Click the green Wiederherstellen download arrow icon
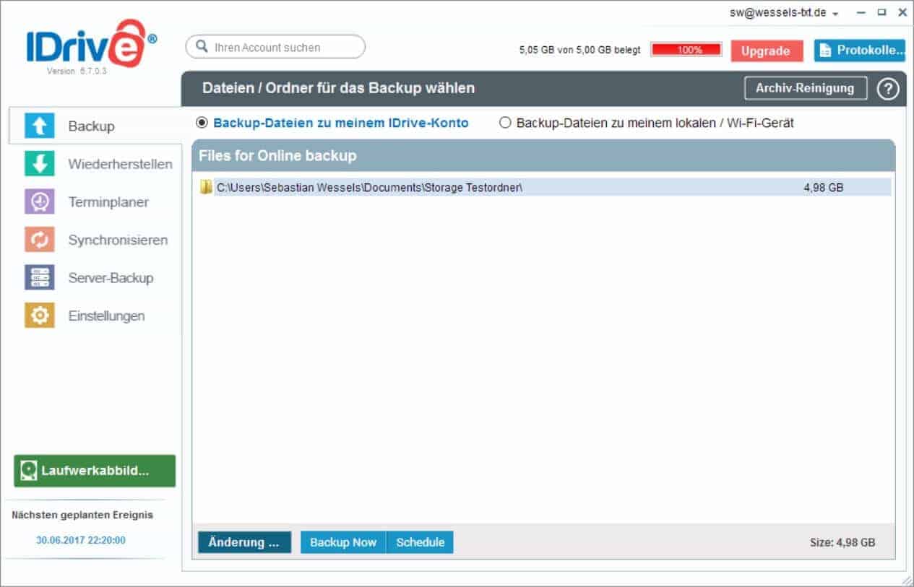 click(x=39, y=163)
